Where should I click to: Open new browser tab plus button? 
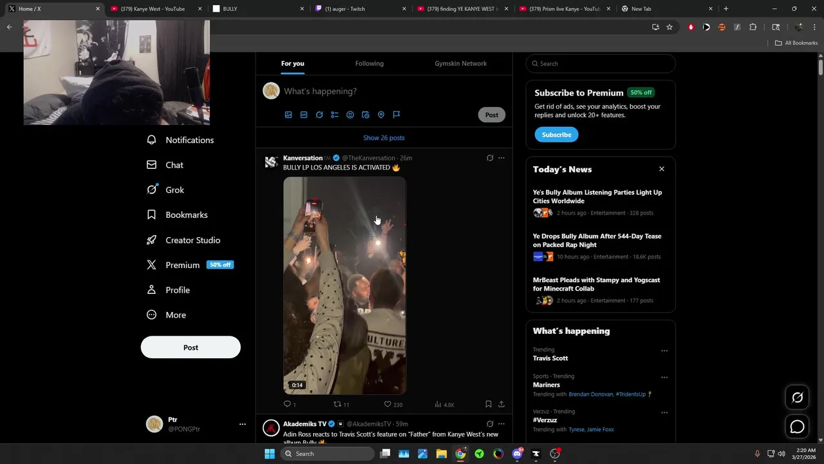(726, 9)
